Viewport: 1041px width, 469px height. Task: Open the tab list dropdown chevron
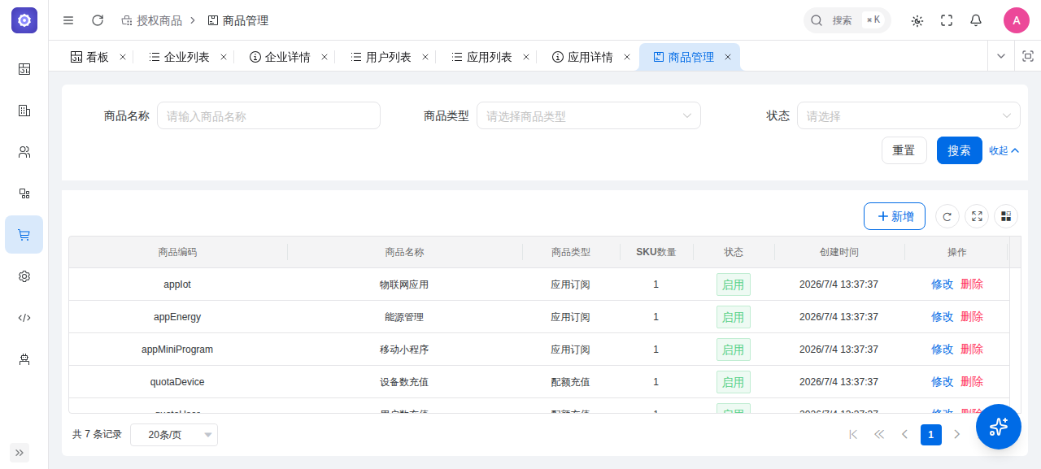coord(1001,56)
